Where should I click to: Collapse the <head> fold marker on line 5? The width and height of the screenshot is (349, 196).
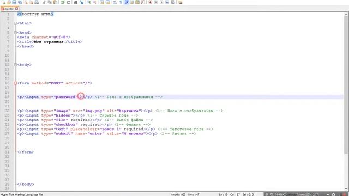[15, 33]
